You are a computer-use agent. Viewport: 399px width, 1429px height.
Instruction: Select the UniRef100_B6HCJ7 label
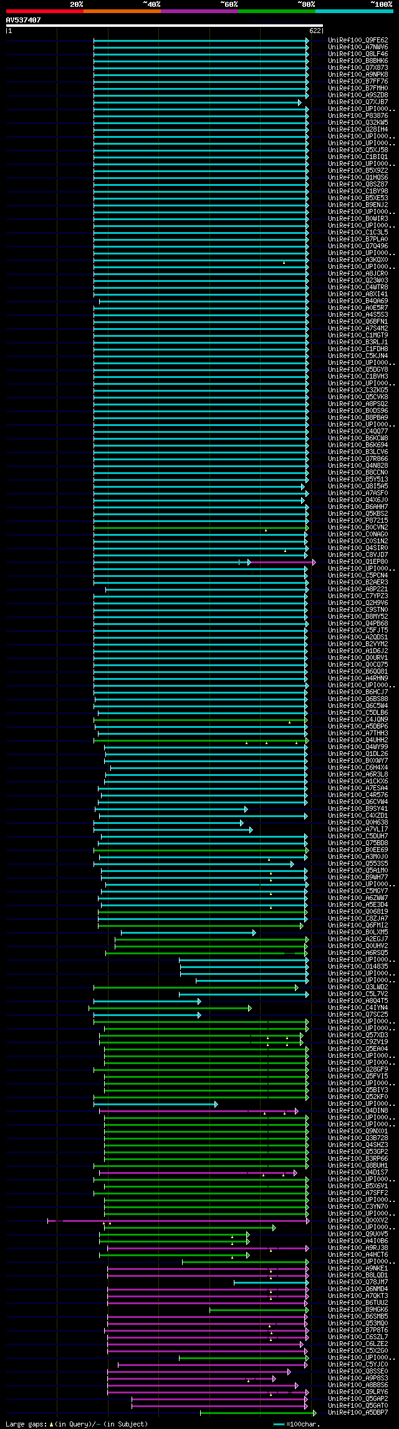pos(358,692)
